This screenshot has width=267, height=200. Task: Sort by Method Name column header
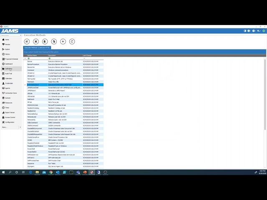[x=37, y=55]
